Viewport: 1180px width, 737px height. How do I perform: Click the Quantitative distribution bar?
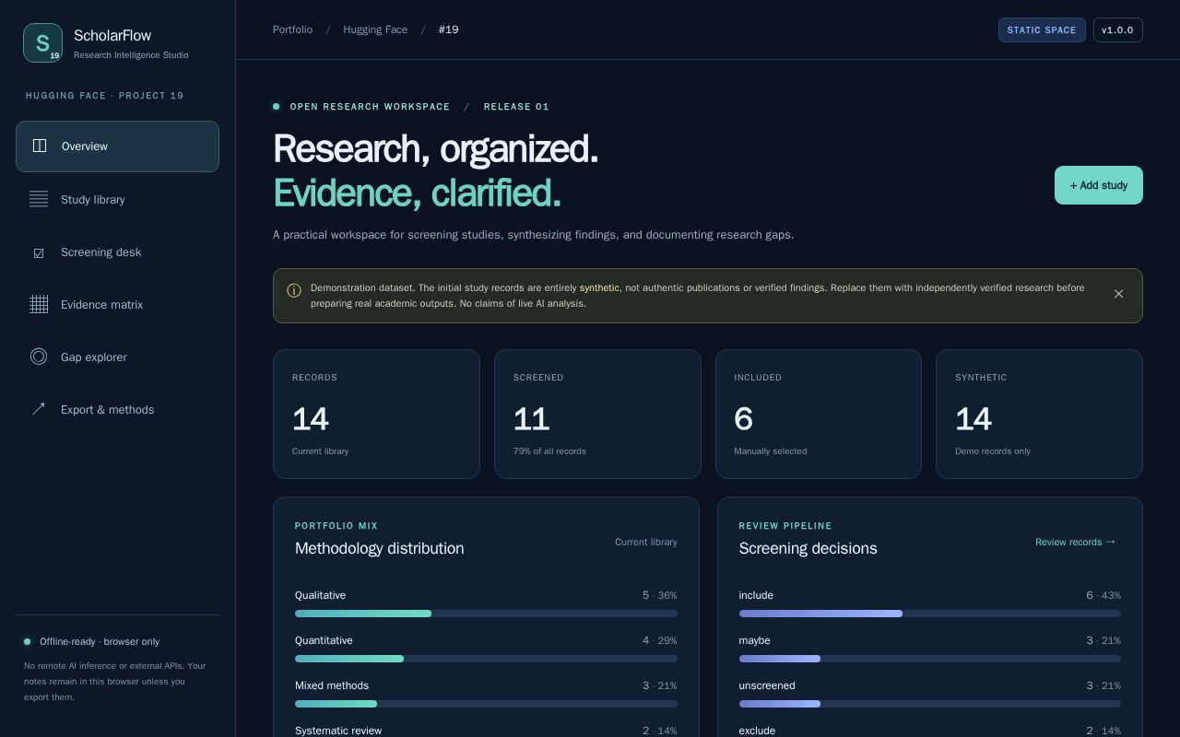coord(486,659)
